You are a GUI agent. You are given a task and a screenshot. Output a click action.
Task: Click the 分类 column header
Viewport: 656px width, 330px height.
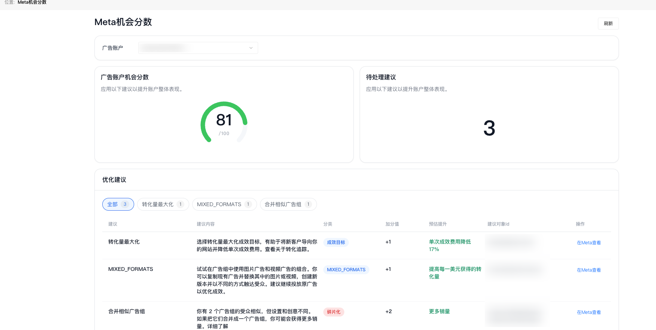coord(328,224)
